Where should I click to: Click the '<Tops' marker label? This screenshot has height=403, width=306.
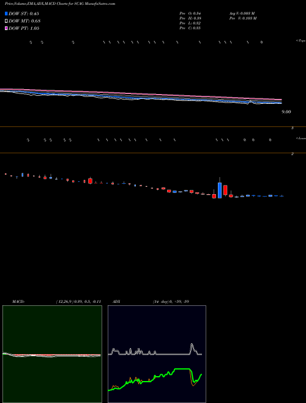[x=300, y=41]
